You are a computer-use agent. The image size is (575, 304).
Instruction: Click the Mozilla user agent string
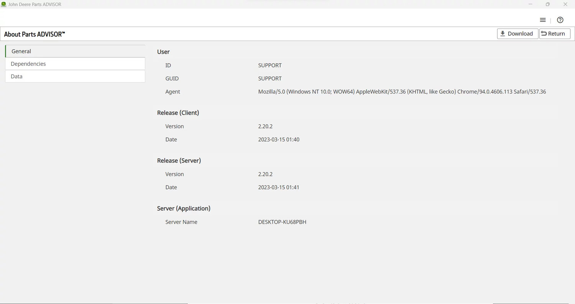[402, 92]
